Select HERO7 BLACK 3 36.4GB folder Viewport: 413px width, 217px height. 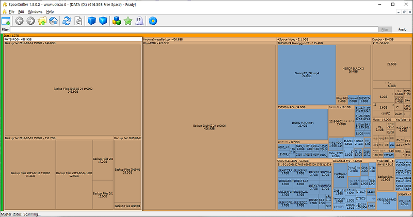pos(353,70)
